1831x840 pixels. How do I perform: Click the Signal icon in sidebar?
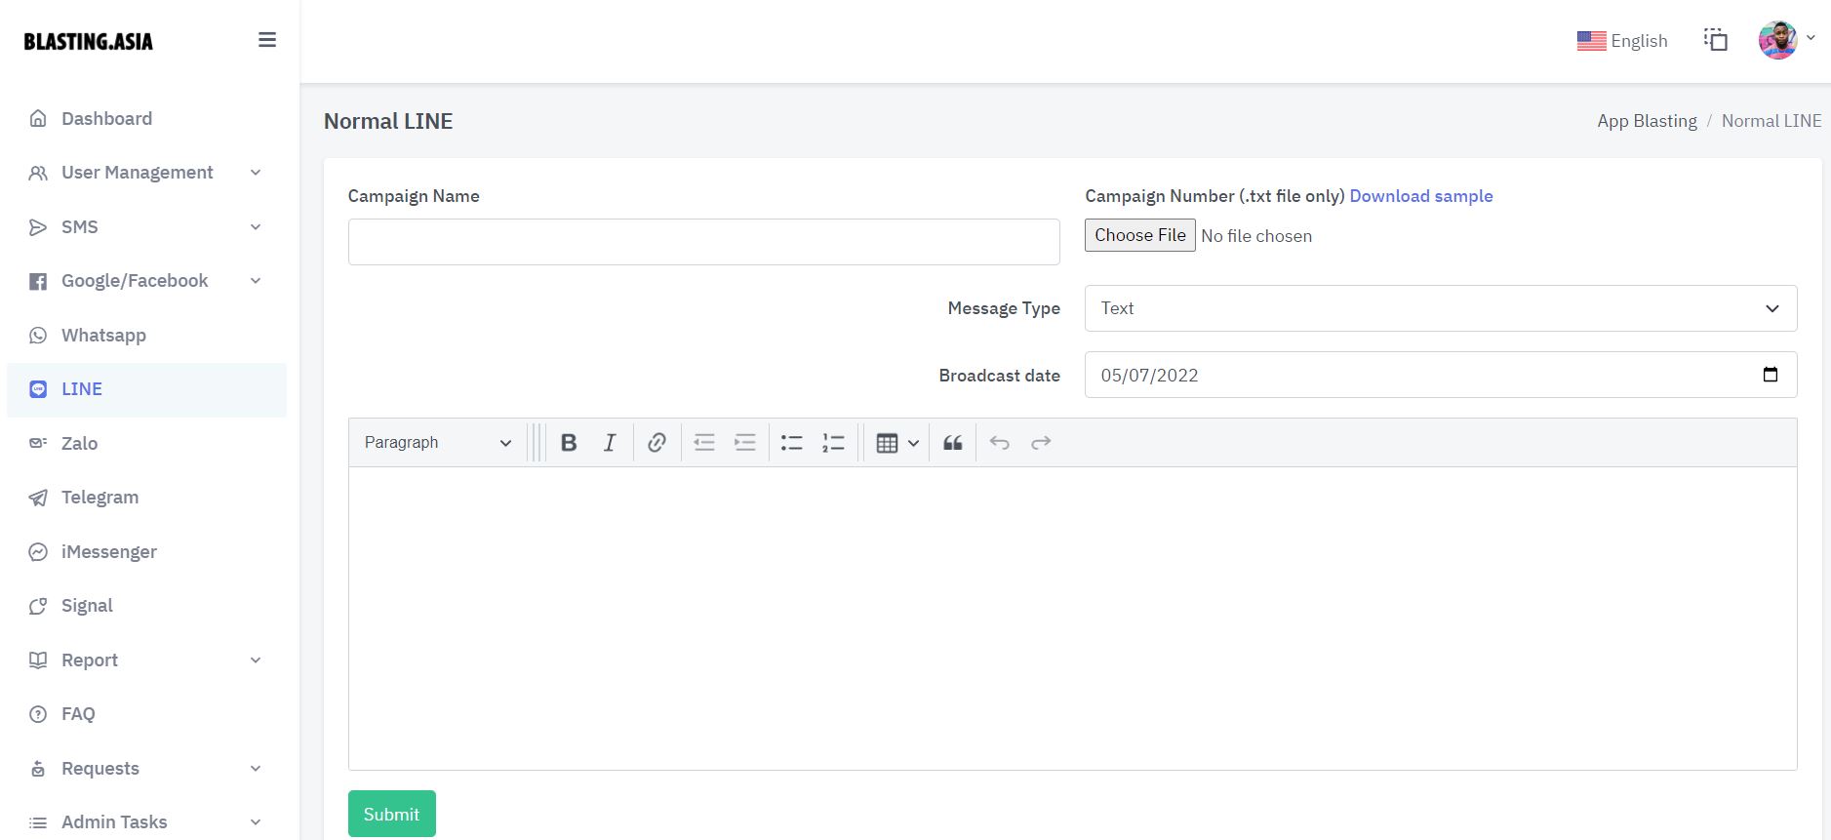[38, 606]
